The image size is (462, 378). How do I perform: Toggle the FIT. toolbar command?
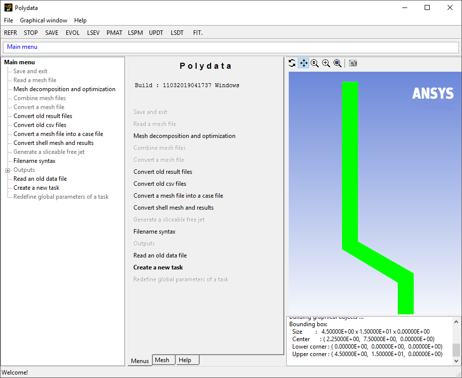[x=198, y=32]
